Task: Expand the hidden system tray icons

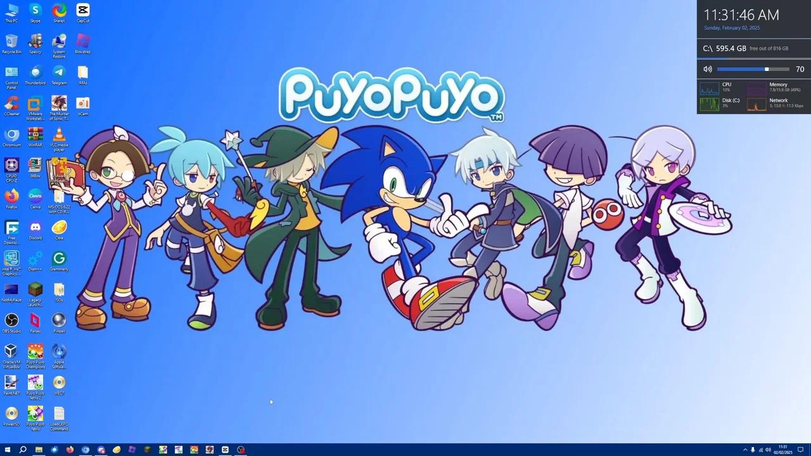Action: point(744,450)
